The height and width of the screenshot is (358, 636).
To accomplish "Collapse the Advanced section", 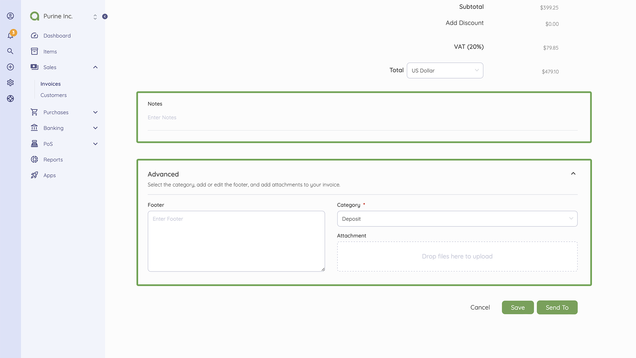I will click(x=573, y=173).
